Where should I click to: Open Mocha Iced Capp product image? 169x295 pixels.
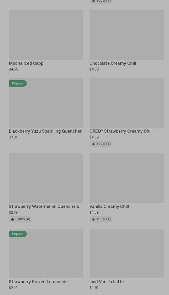46,35
